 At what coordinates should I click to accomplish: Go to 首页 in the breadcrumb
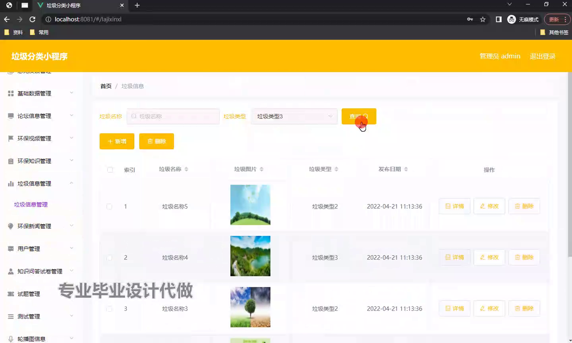106,86
